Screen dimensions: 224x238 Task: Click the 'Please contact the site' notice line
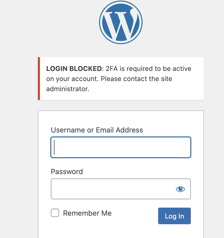pos(136,79)
